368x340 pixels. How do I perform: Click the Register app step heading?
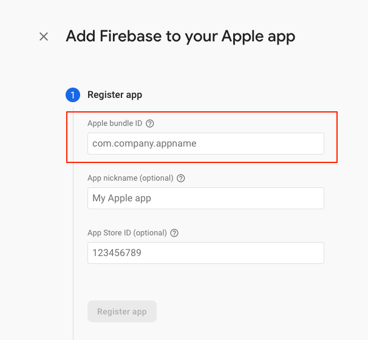(x=115, y=95)
